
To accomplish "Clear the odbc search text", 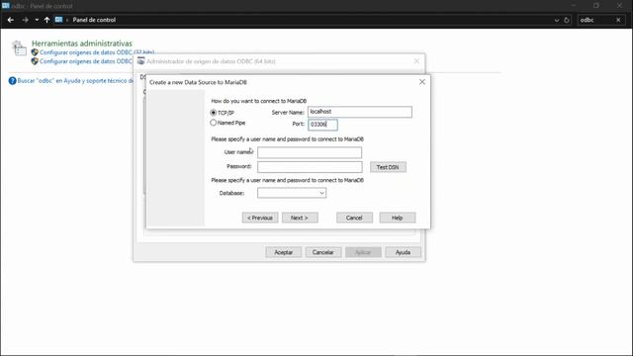I will [x=618, y=20].
